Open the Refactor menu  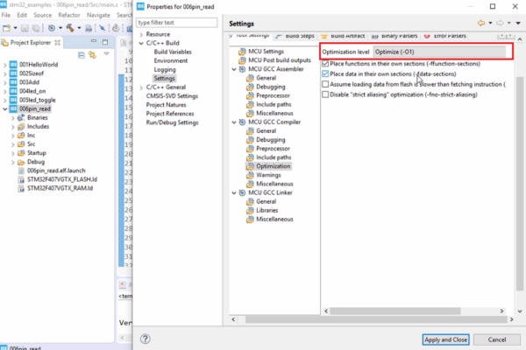pos(69,15)
